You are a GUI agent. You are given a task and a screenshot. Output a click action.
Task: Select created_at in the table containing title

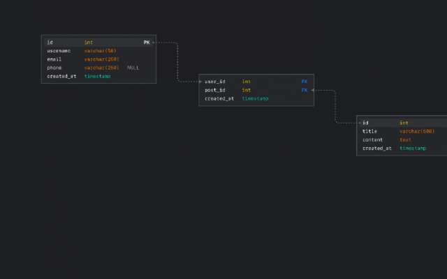click(x=376, y=148)
